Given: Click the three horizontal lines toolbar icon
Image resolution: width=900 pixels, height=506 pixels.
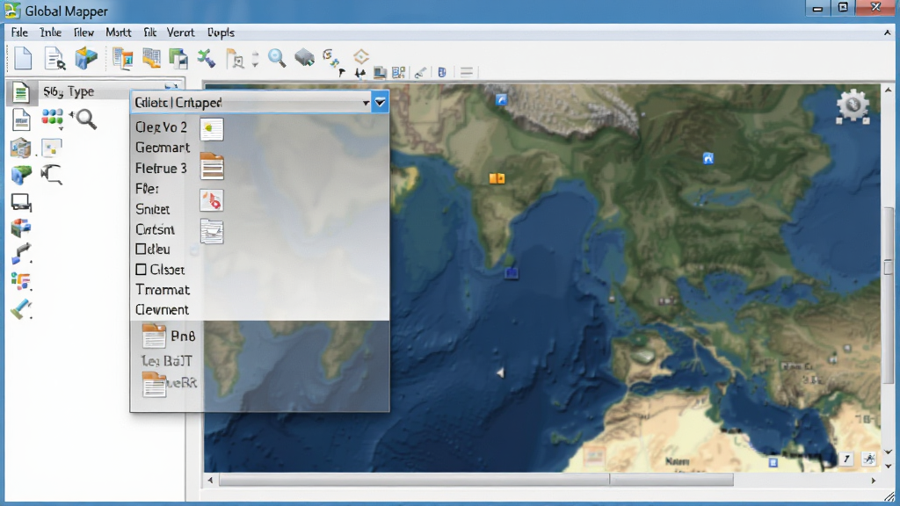Looking at the screenshot, I should click(467, 72).
